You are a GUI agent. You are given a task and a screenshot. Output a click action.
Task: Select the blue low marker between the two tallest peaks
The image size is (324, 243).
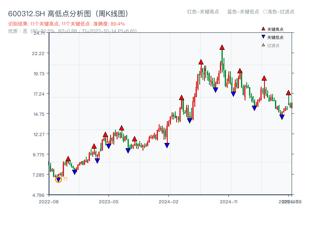point(215,90)
